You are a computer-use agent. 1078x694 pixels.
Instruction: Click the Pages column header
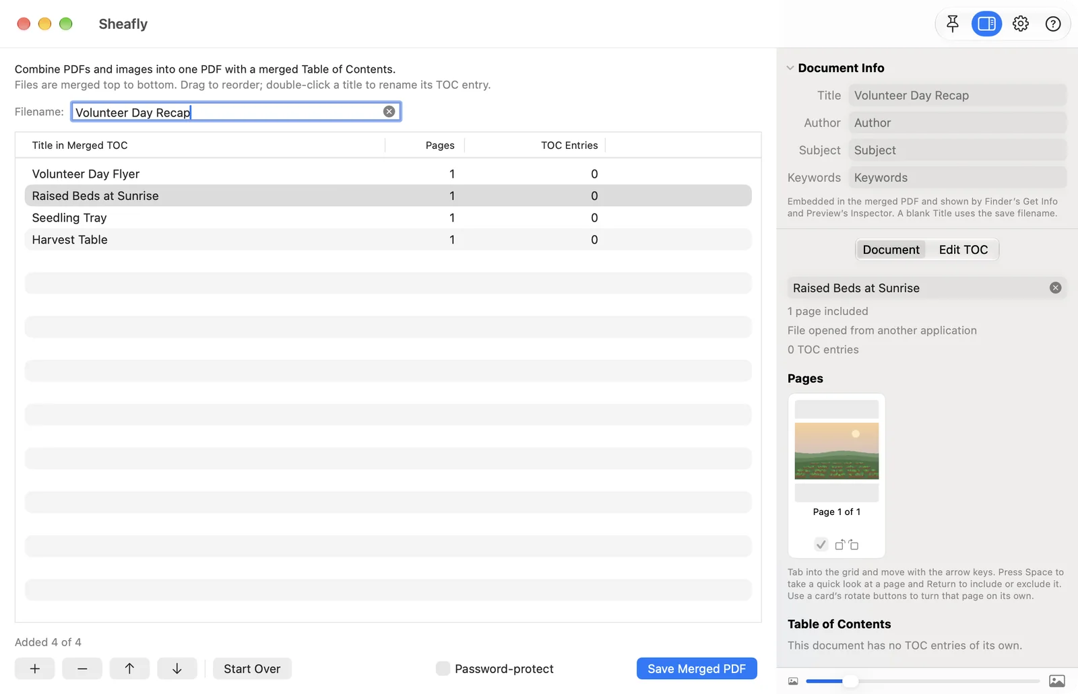click(x=424, y=145)
